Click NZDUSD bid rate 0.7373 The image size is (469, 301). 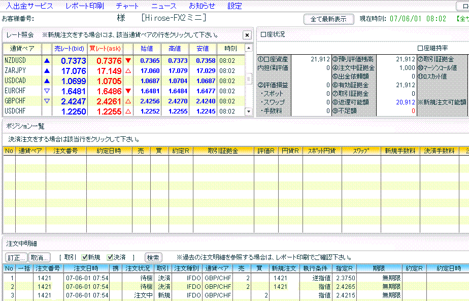[73, 61]
